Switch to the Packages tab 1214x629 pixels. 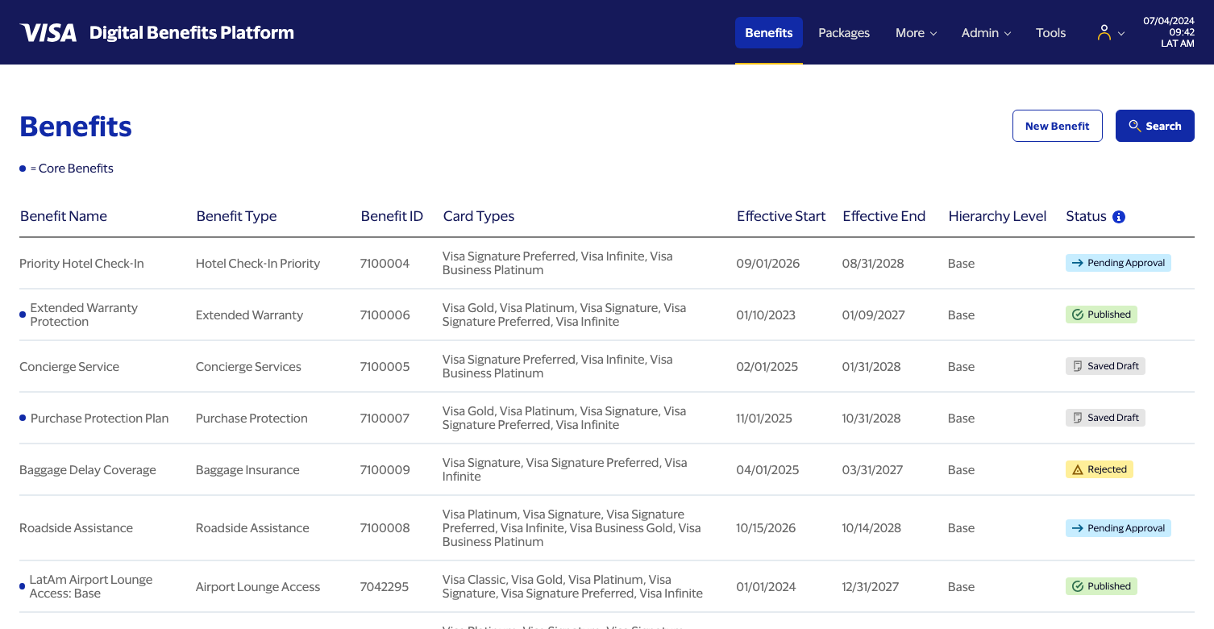[x=844, y=33]
